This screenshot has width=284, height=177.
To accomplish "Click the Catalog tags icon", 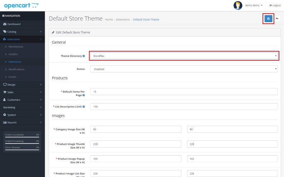I will (x=5, y=32).
